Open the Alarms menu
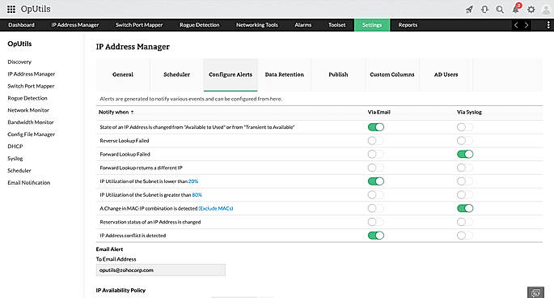Viewport: 554px width, 298px height. [x=302, y=25]
